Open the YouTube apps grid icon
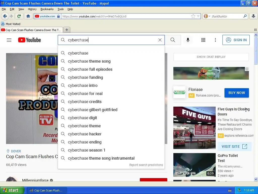The image size is (258, 194). coord(203,40)
